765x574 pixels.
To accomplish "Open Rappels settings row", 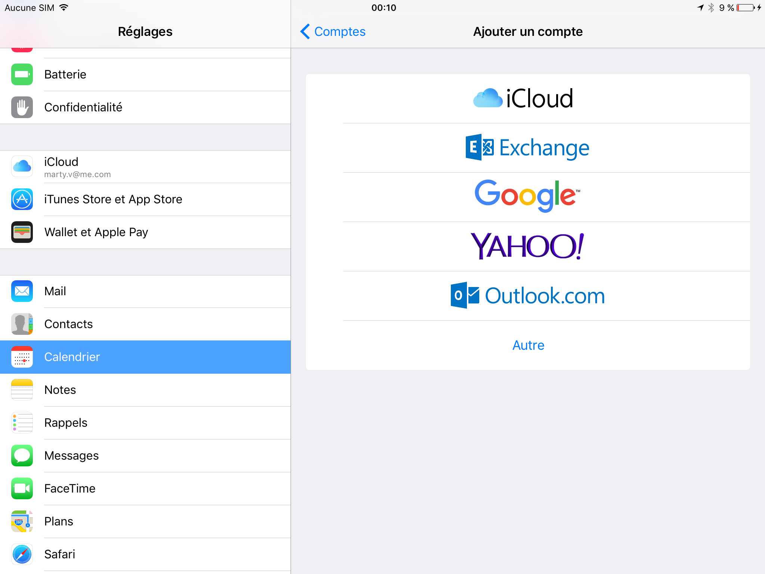I will (x=145, y=423).
